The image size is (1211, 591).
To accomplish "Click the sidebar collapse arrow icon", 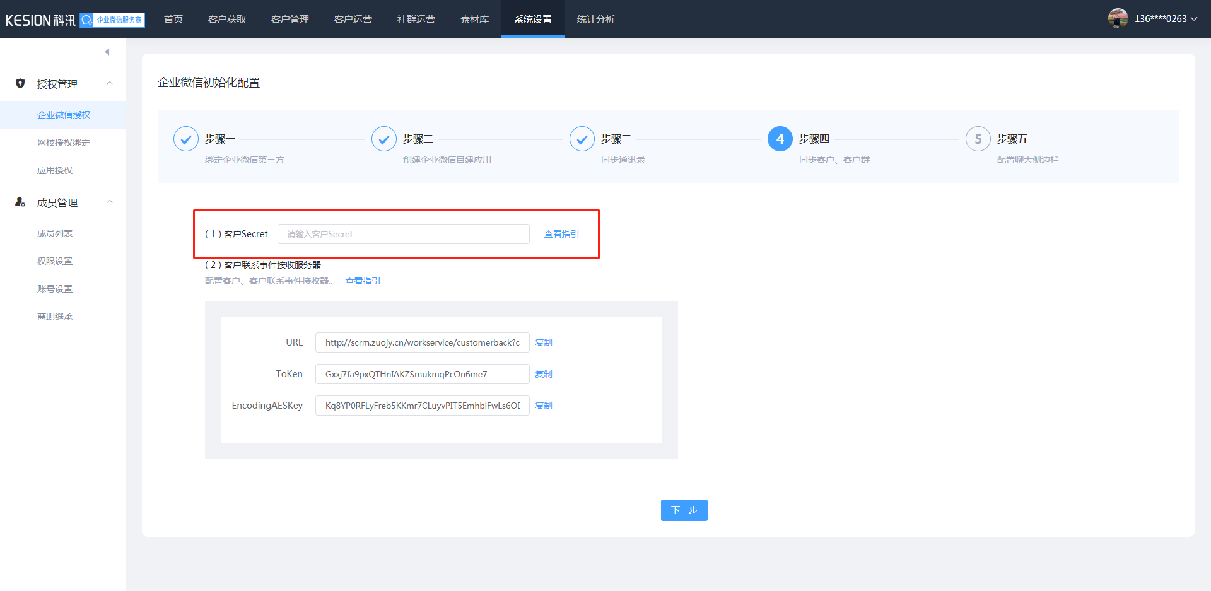I will click(x=107, y=52).
